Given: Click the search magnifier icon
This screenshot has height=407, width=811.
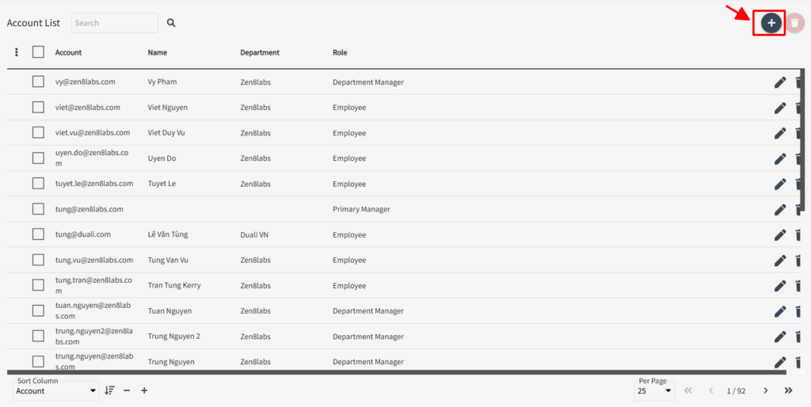Looking at the screenshot, I should click(x=171, y=23).
